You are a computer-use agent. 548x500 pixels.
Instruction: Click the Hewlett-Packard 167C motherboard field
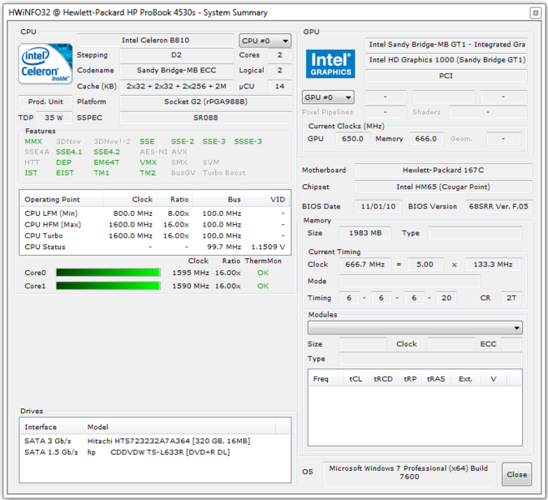444,170
